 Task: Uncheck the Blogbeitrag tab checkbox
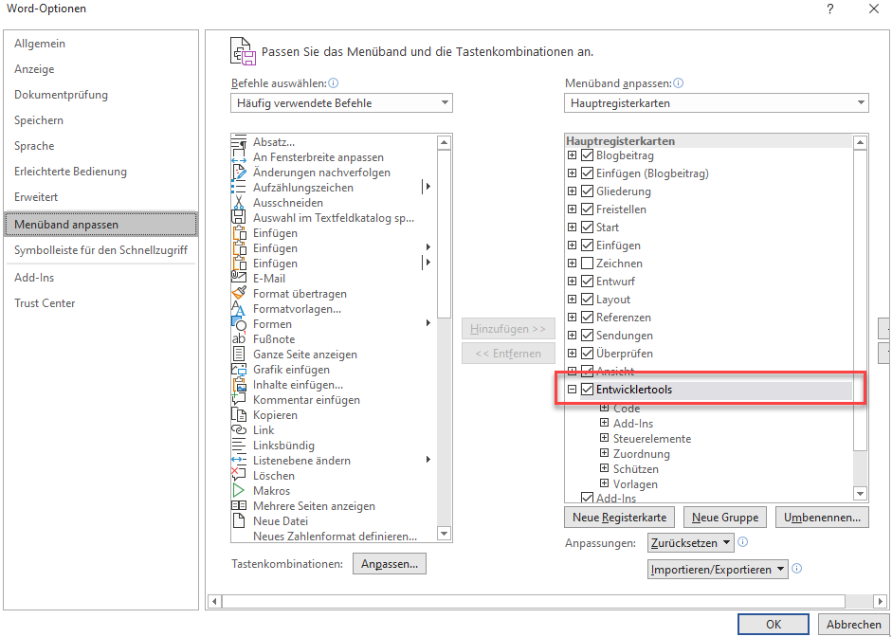point(587,155)
